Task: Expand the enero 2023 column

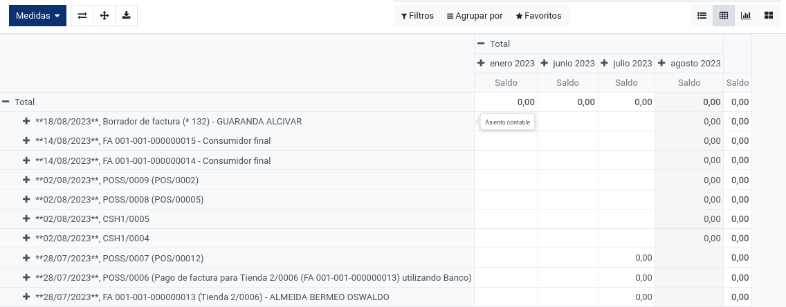Action: pyautogui.click(x=506, y=63)
